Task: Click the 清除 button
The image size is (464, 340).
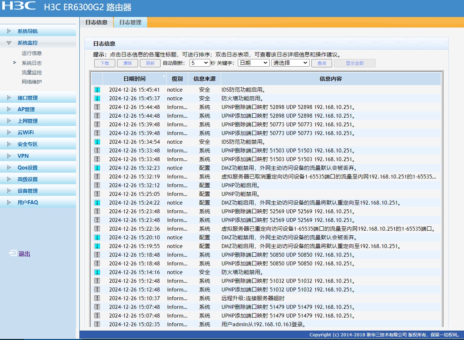Action: click(x=128, y=63)
